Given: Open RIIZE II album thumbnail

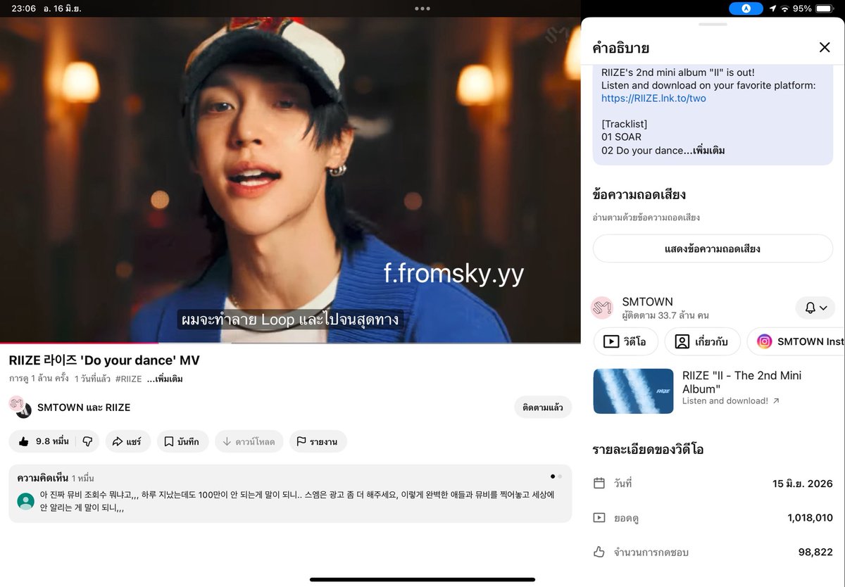Looking at the screenshot, I should coord(634,391).
